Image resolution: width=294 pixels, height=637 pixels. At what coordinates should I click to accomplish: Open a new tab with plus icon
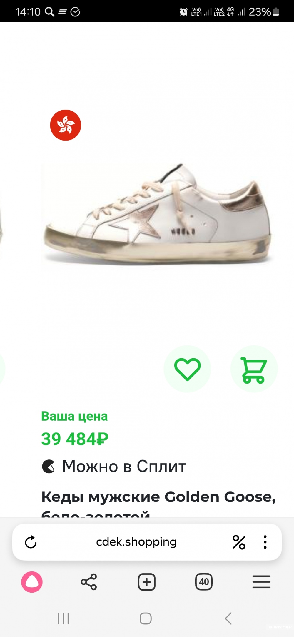click(x=146, y=582)
